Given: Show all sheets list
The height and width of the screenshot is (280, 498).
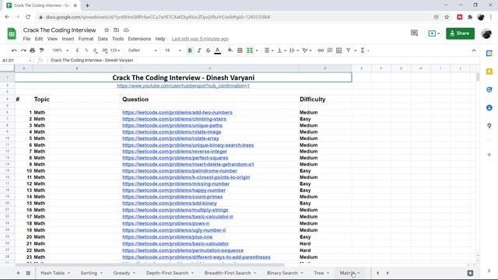Looking at the screenshot, I should tap(28, 273).
